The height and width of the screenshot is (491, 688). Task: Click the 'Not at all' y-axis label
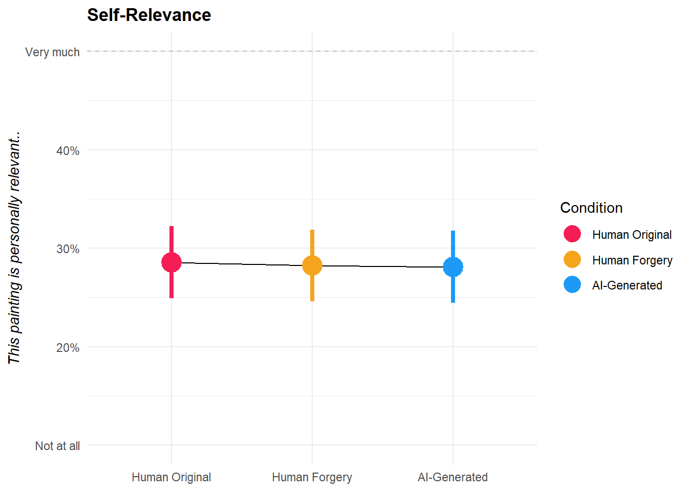pos(57,446)
